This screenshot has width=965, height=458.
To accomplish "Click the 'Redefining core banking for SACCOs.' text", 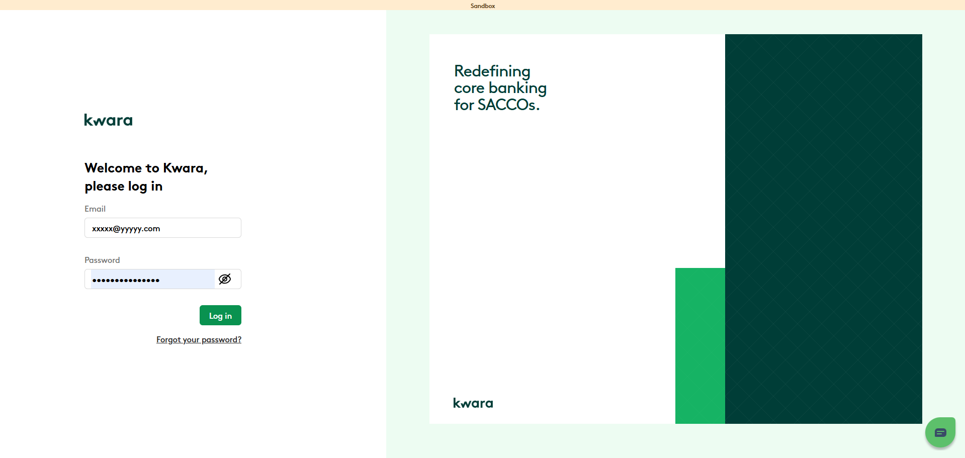I will (500, 87).
